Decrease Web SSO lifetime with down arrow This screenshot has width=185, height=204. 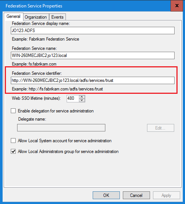[82, 100]
